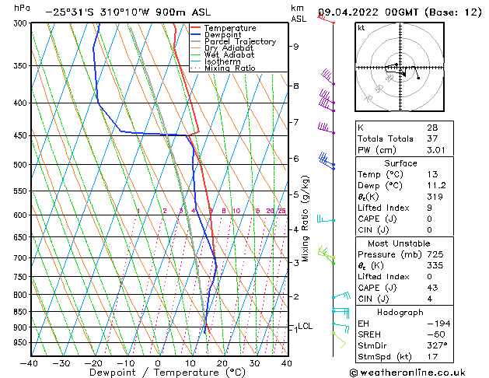Click the 'Most Unstable' section header

coord(399,243)
